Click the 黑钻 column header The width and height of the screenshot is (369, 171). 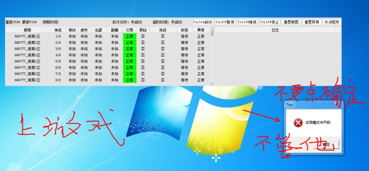(143, 30)
